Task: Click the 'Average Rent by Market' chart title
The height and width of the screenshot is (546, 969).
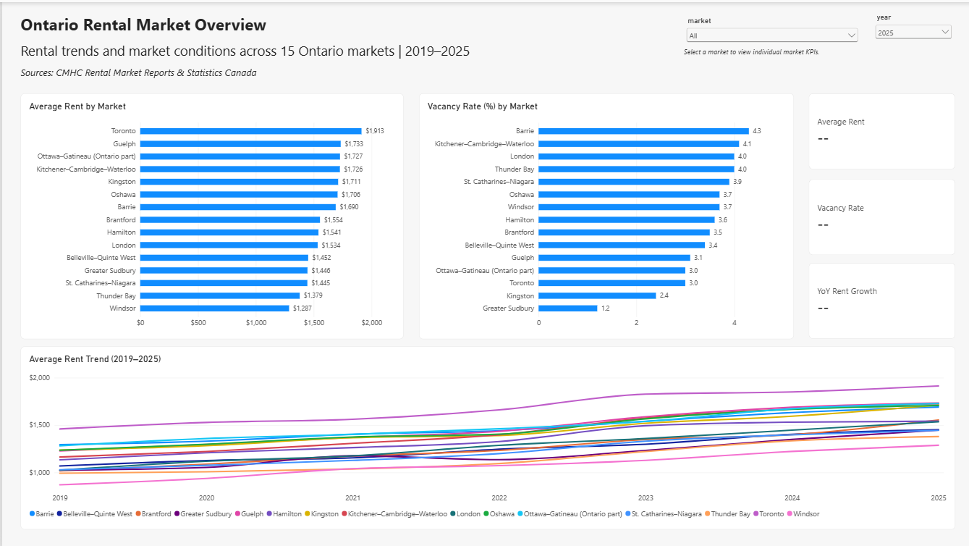Action: tap(77, 106)
